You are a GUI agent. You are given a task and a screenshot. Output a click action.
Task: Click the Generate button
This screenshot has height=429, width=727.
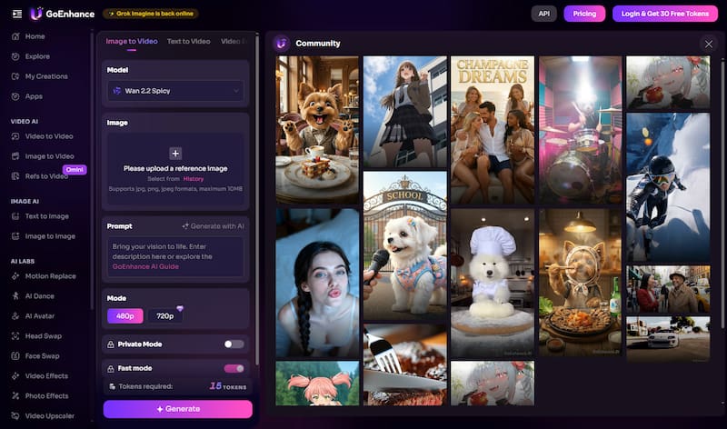pyautogui.click(x=177, y=409)
